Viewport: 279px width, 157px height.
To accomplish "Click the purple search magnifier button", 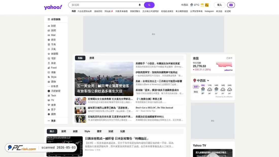I will 149,5.
